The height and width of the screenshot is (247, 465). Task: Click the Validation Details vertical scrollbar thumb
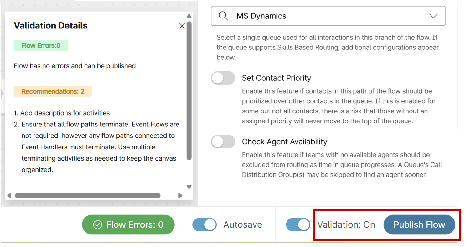tap(189, 91)
